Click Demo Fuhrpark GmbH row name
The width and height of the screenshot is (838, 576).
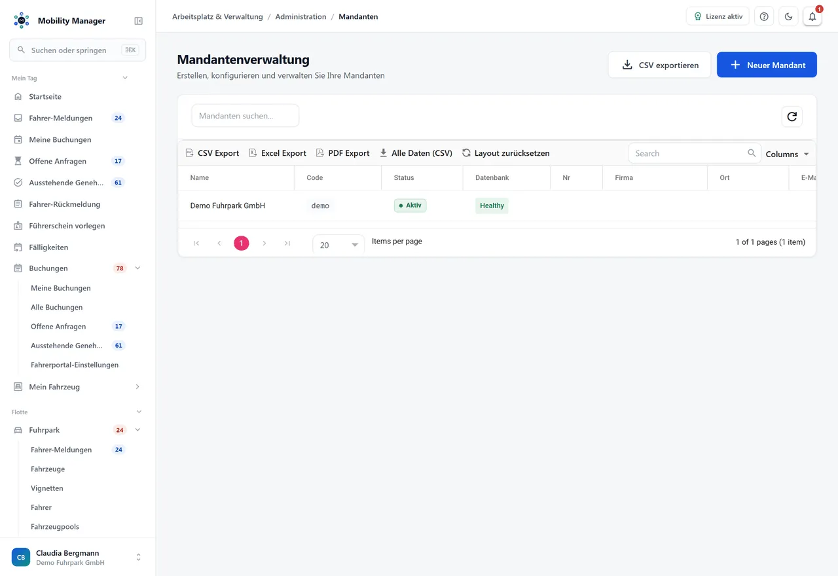[x=228, y=206]
